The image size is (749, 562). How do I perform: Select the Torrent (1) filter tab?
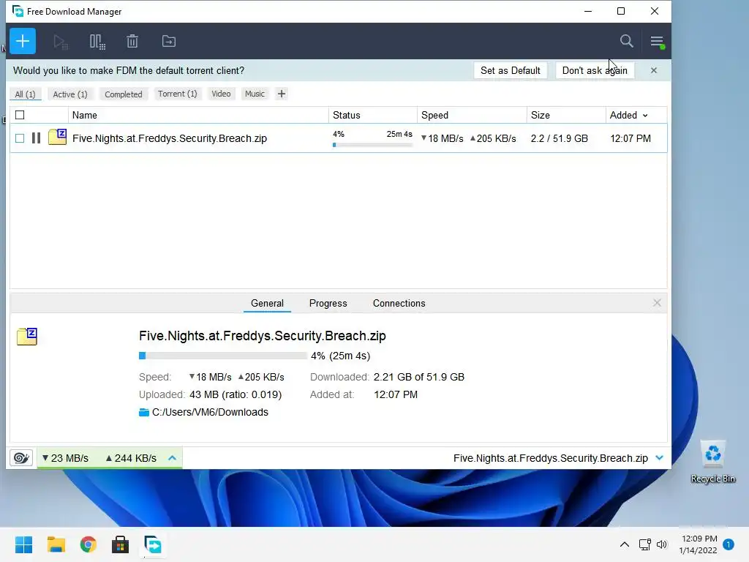[177, 94]
